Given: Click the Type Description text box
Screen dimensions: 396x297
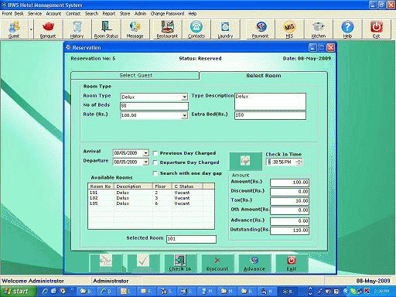Looking at the screenshot, I should (x=270, y=101).
